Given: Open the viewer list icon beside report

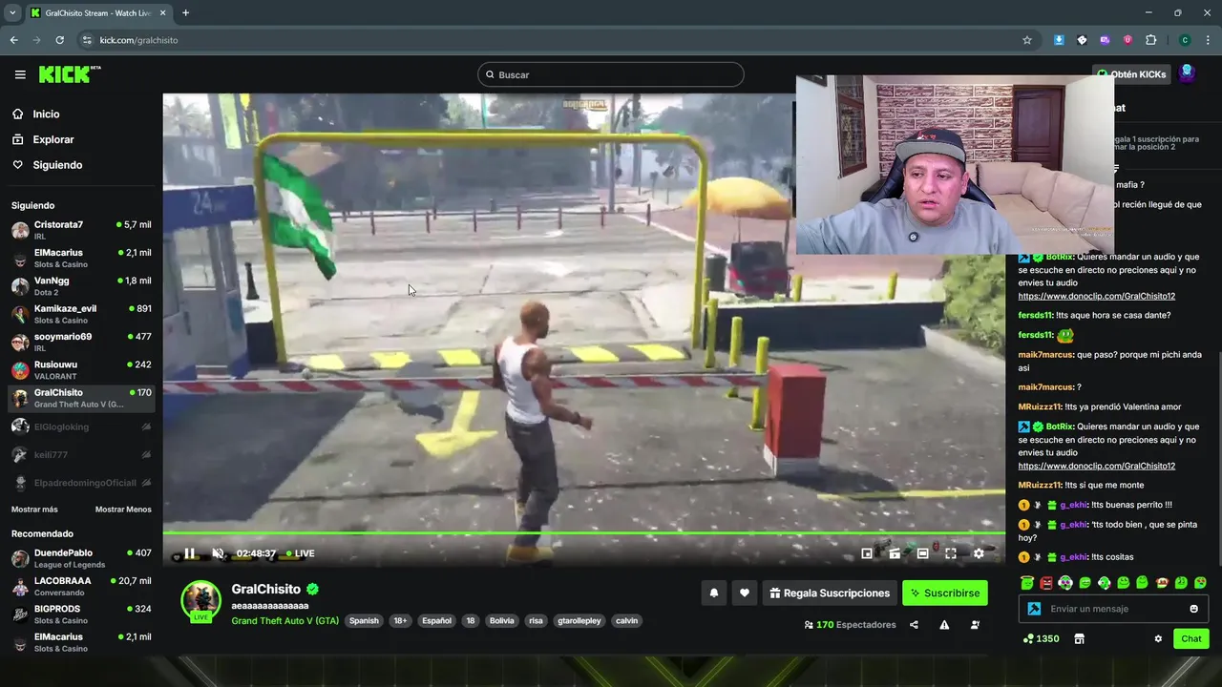Looking at the screenshot, I should point(975,625).
